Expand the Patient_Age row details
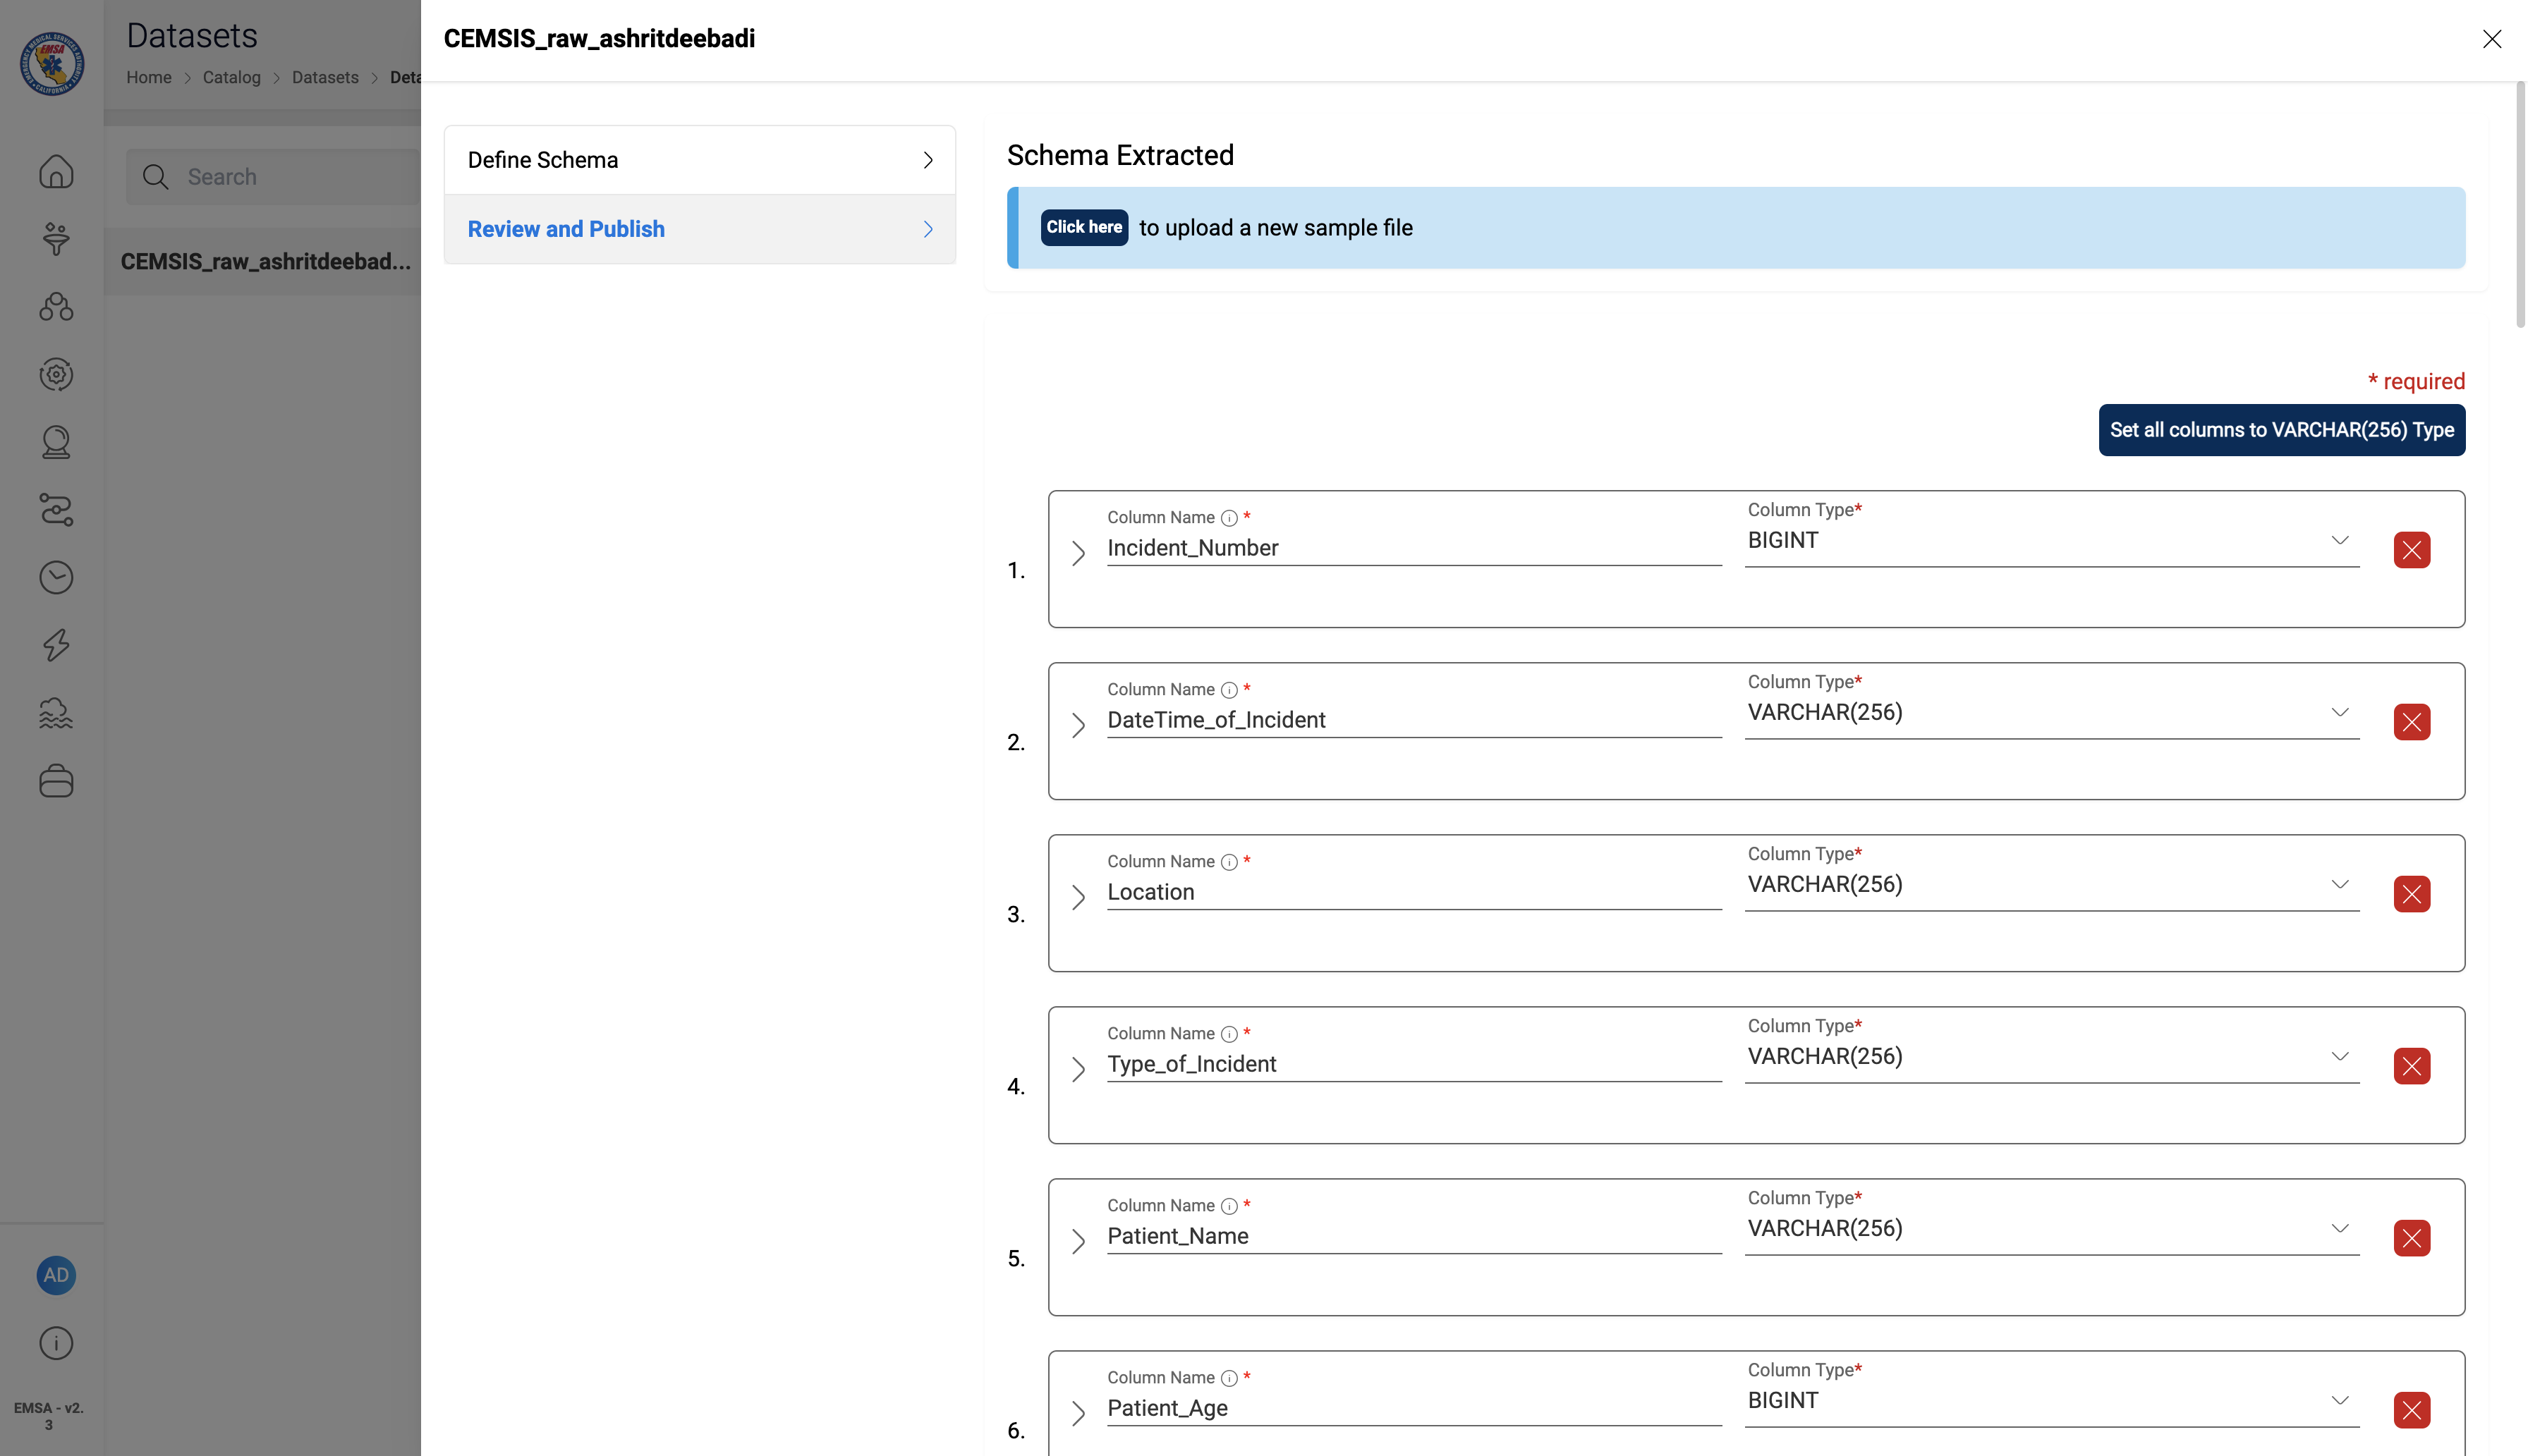The height and width of the screenshot is (1456, 2528). 1077,1413
